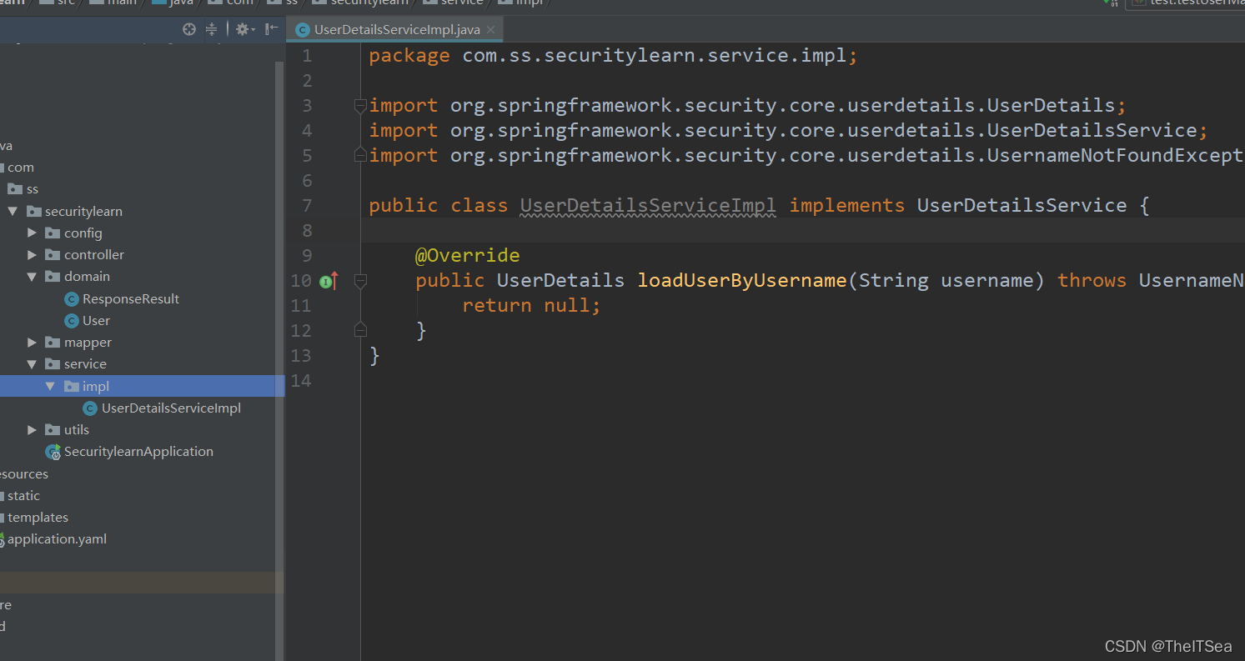
Task: Click the controller folder icon
Action: 53,255
